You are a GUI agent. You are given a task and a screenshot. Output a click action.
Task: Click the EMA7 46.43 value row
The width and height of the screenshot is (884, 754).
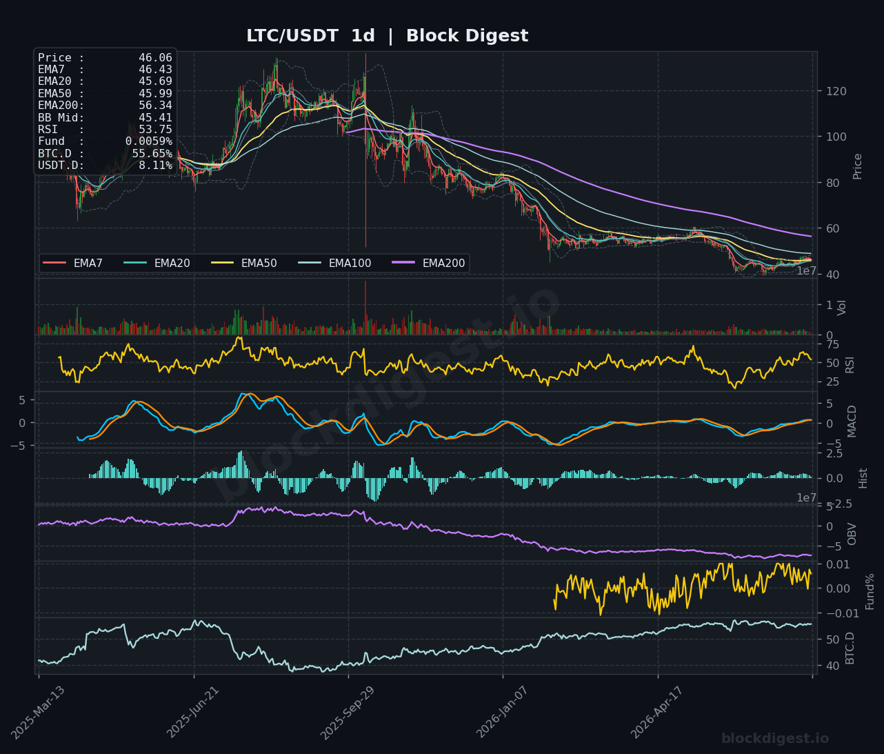[105, 70]
